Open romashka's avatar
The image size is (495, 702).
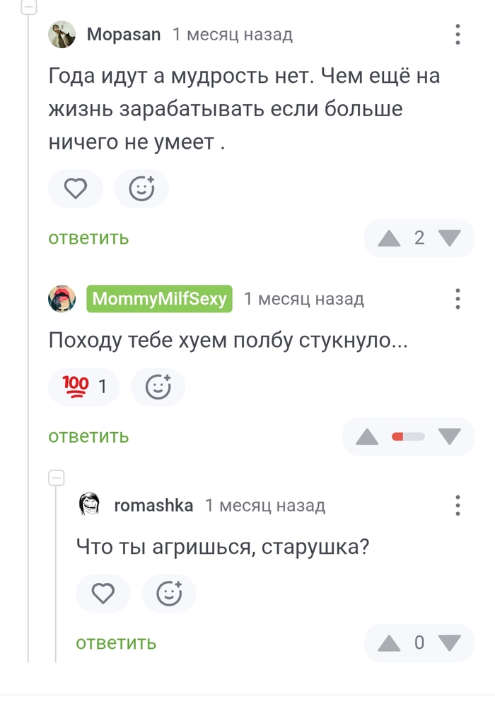tap(90, 505)
